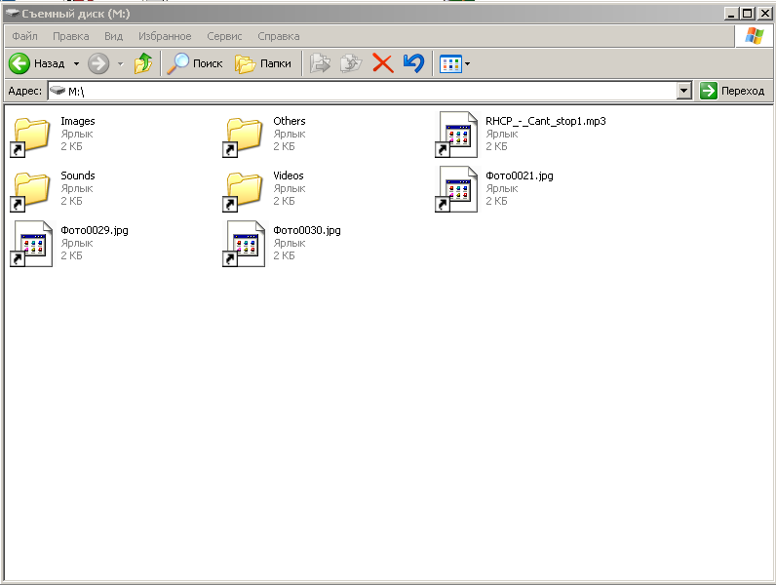
Task: Click the Move To folder toolbar icon
Action: coord(320,63)
